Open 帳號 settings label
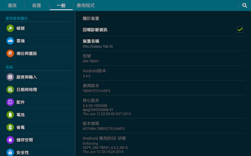The width and height of the screenshot is (251, 156). [x=20, y=28]
